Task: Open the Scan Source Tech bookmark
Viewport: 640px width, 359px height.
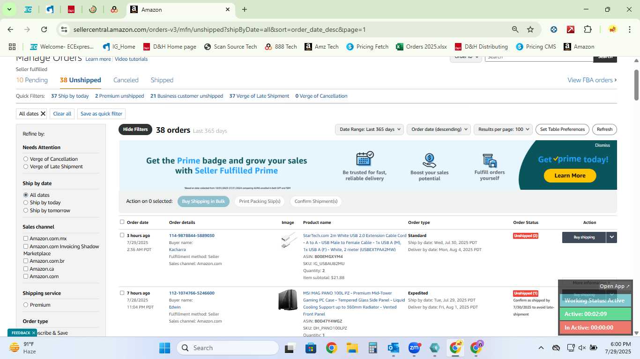Action: click(231, 47)
